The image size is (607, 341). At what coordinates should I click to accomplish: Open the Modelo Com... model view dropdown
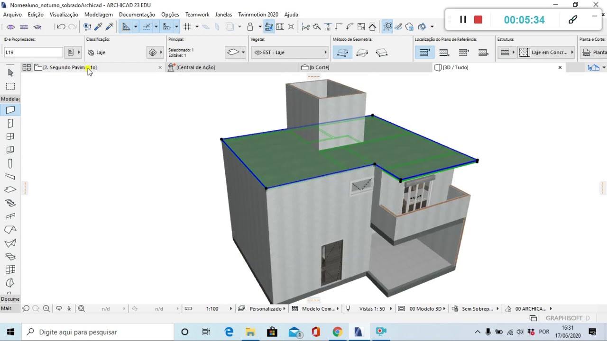(316, 309)
